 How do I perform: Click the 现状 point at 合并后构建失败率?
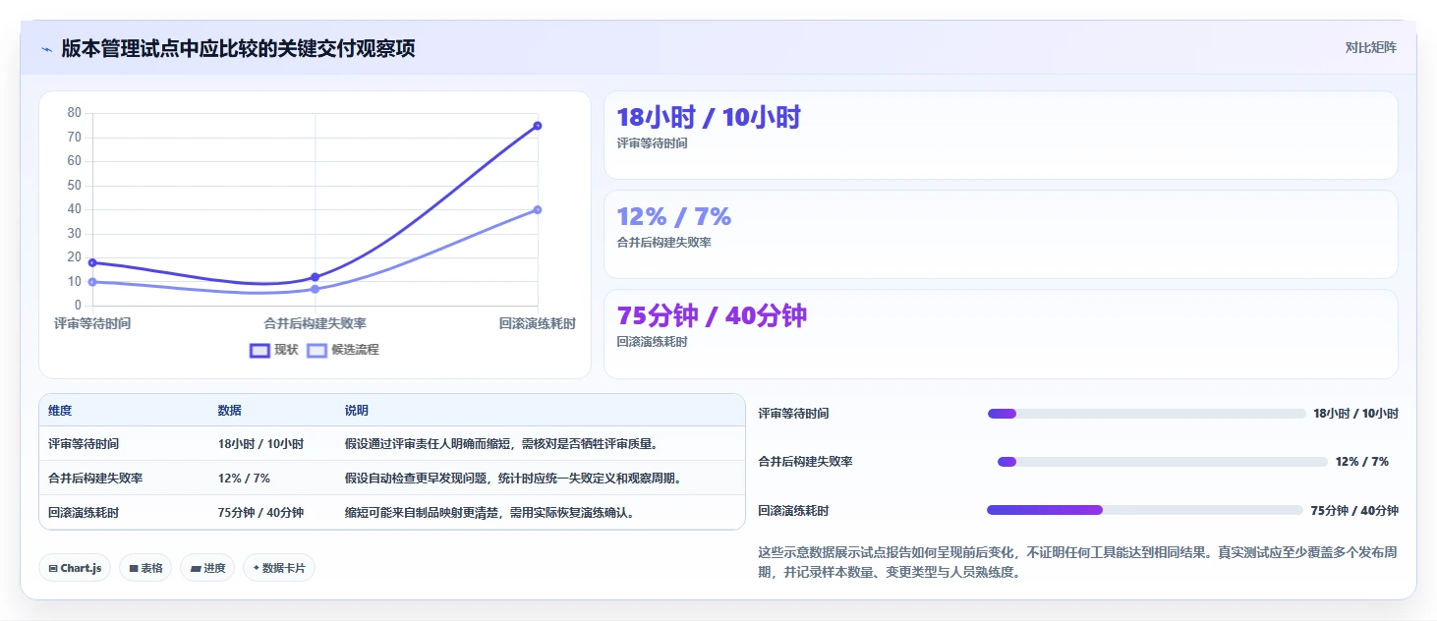[x=315, y=277]
